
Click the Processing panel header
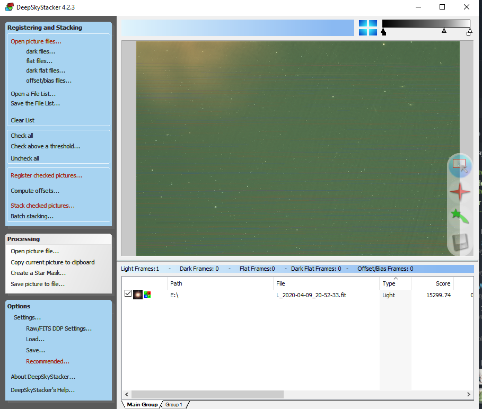click(x=58, y=239)
